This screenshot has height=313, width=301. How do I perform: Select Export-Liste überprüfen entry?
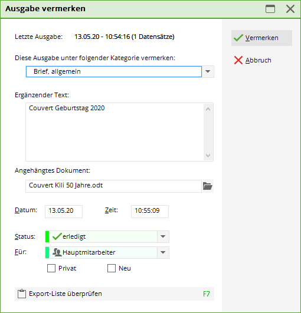[114, 294]
